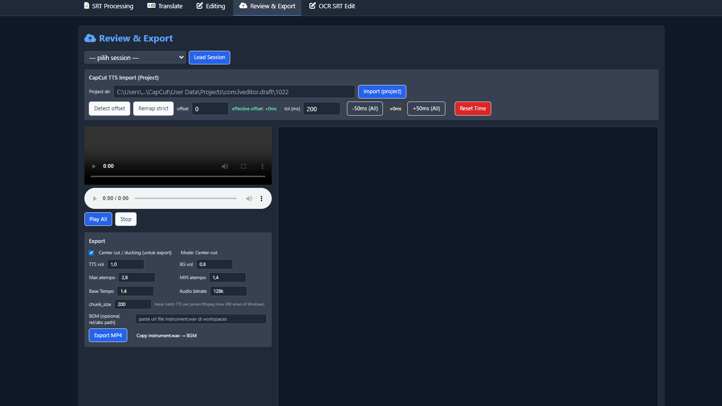Play the audio player
Screen dimensions: 722x406
coord(95,199)
